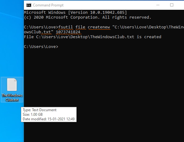
Task: Click the last C:\Users\Love> prompt line
Action: click(x=41, y=47)
